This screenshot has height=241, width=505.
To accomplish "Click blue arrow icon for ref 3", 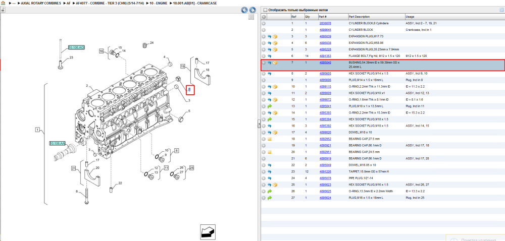I will 270,36.
